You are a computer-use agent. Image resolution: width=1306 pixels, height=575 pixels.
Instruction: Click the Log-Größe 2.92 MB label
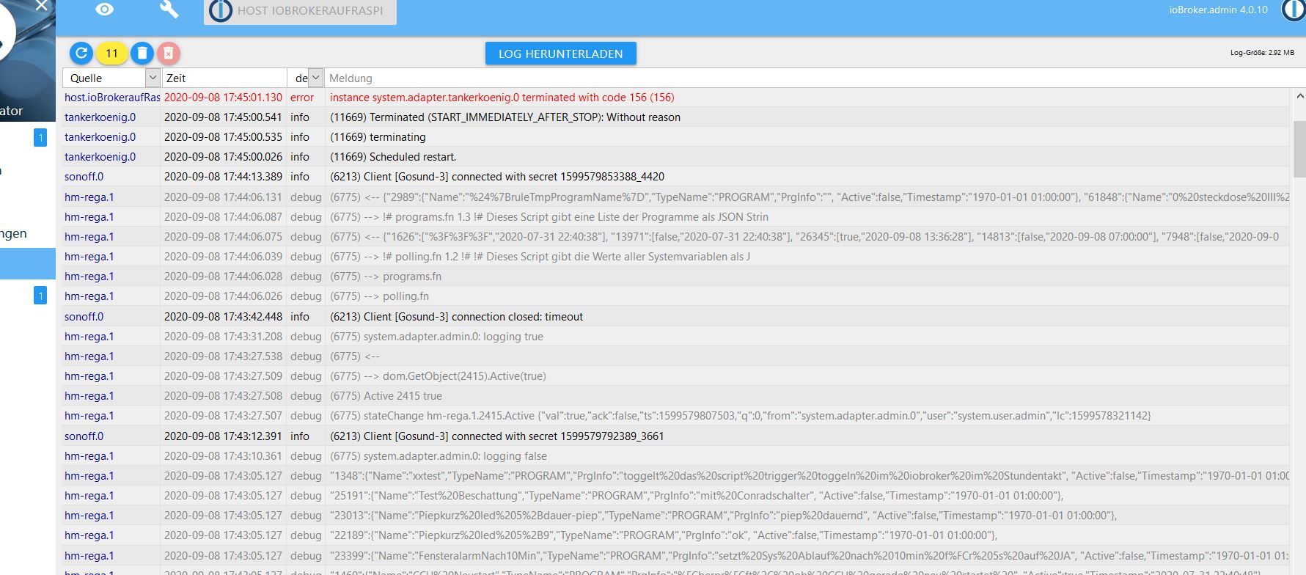pos(1262,53)
